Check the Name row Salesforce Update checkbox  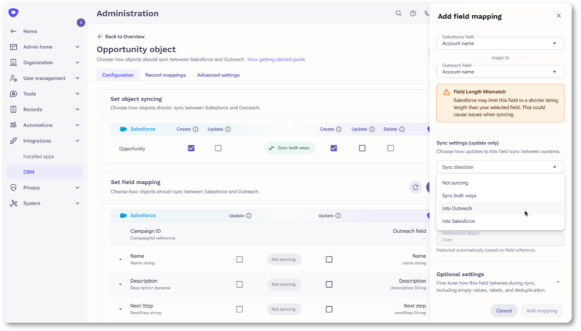[x=240, y=260]
